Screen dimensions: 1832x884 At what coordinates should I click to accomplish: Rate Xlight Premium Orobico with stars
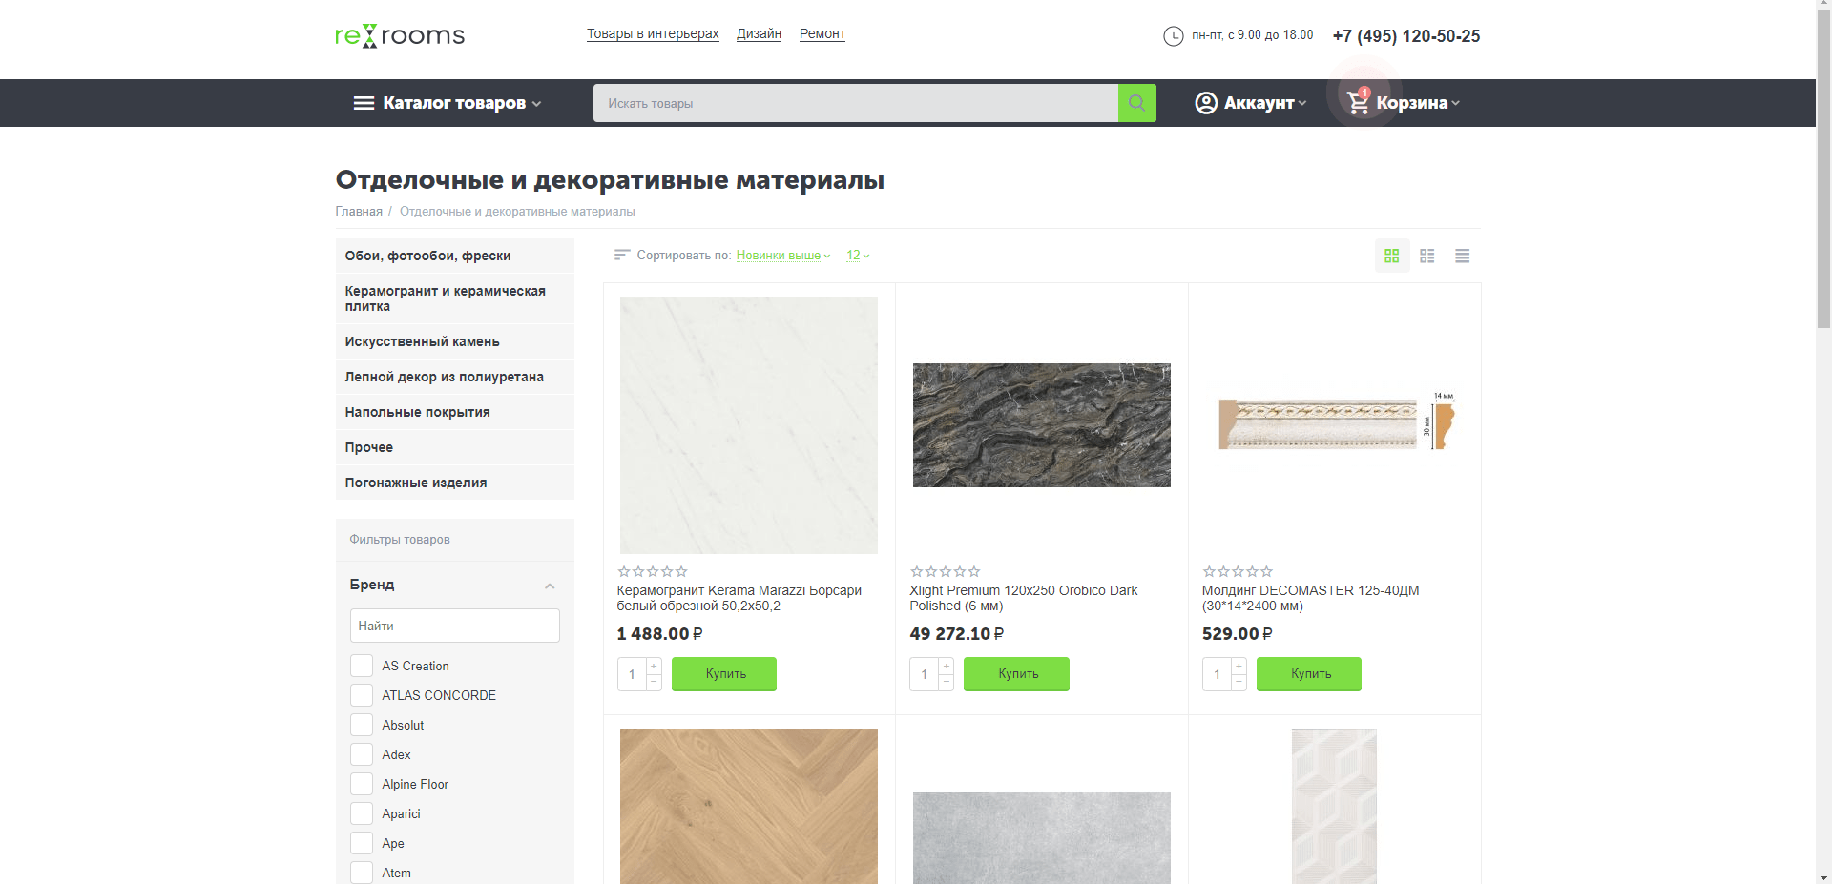(946, 572)
